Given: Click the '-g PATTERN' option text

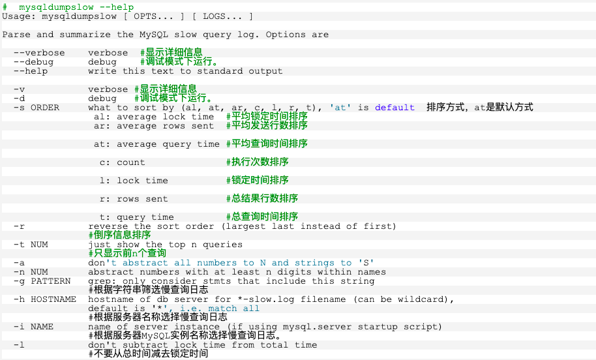Looking at the screenshot, I should pos(42,281).
